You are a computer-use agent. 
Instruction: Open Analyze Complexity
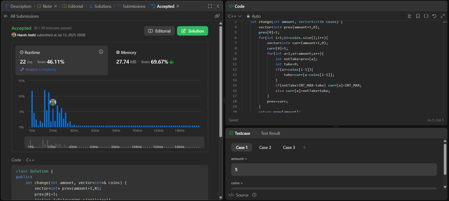(x=38, y=70)
